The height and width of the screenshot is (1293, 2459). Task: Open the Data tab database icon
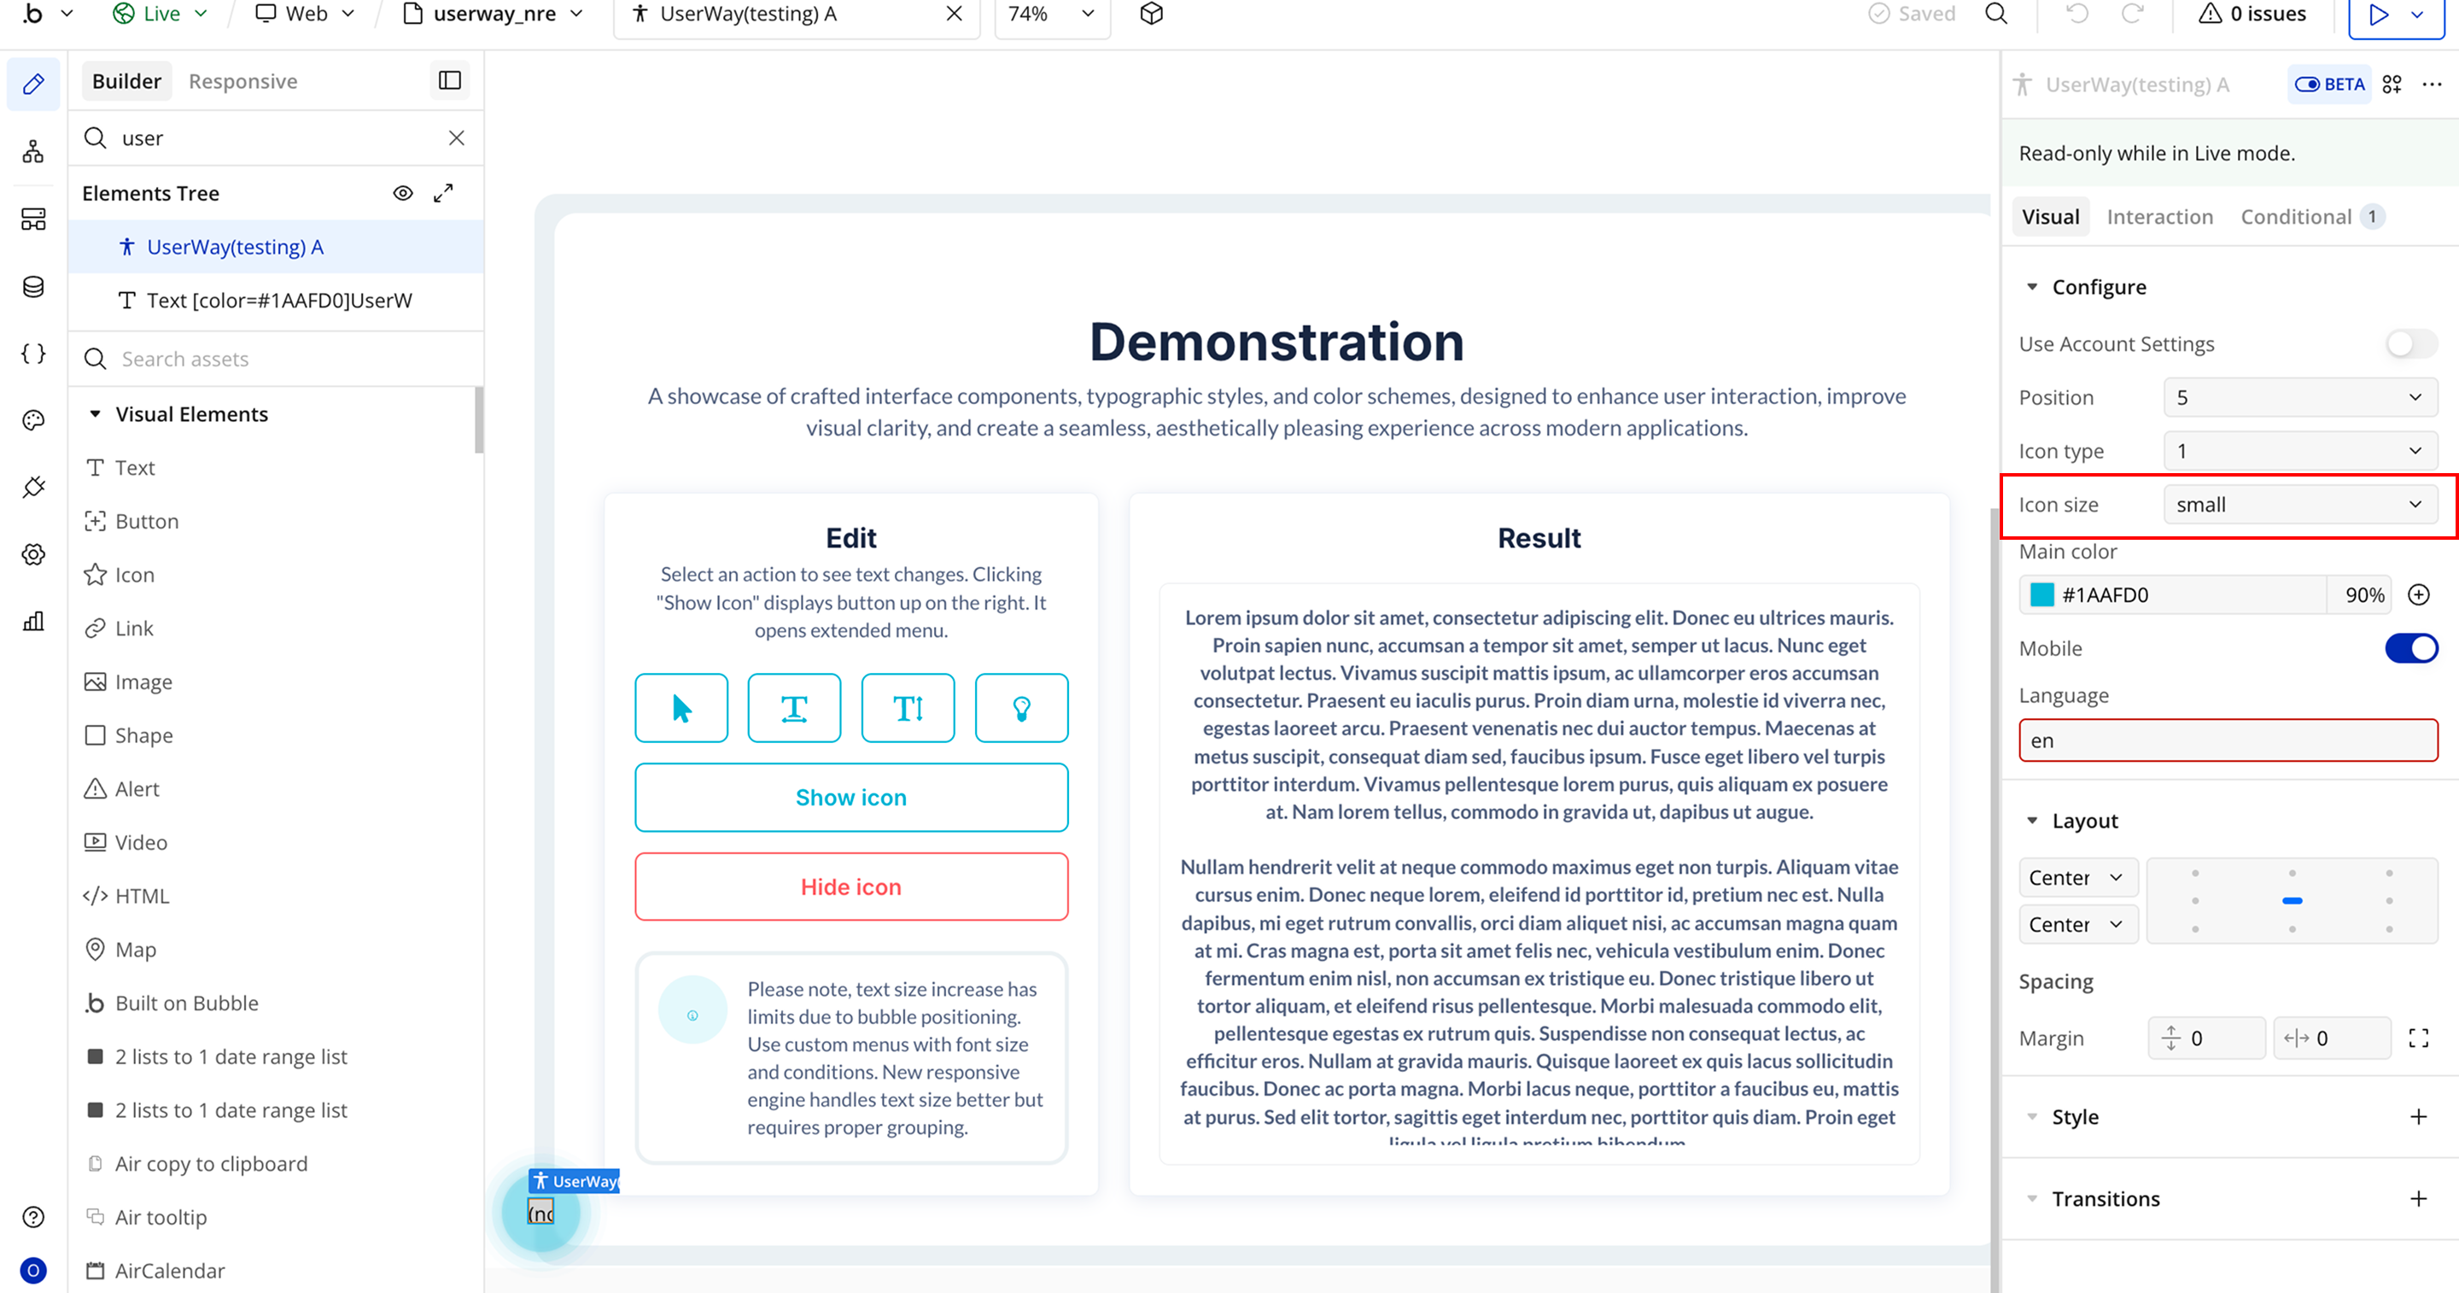33,286
